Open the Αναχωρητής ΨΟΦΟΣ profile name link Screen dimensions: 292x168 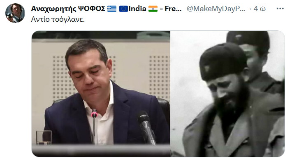tap(68, 9)
